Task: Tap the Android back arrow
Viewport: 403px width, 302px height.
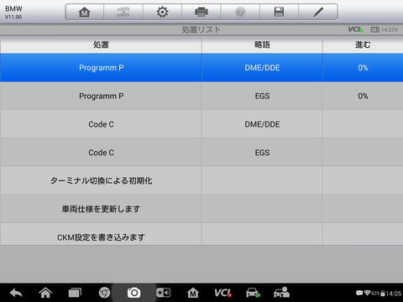Action: (x=16, y=293)
